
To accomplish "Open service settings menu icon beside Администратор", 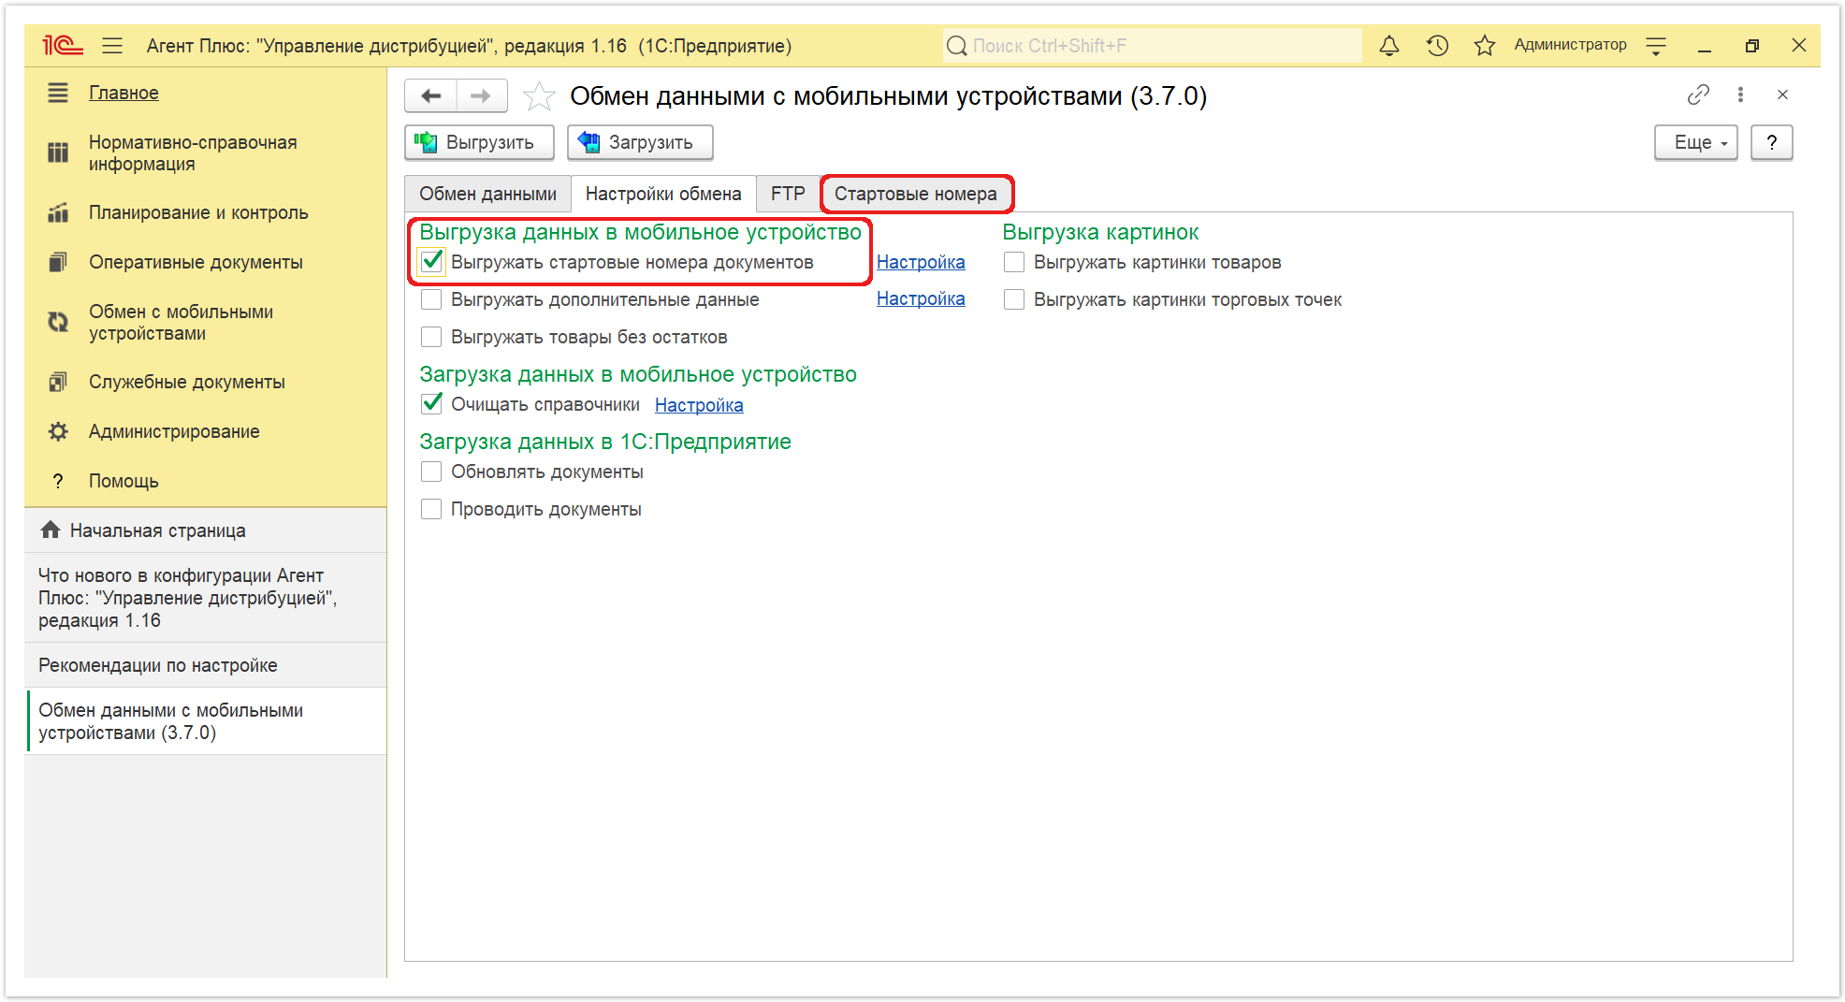I will click(1656, 45).
